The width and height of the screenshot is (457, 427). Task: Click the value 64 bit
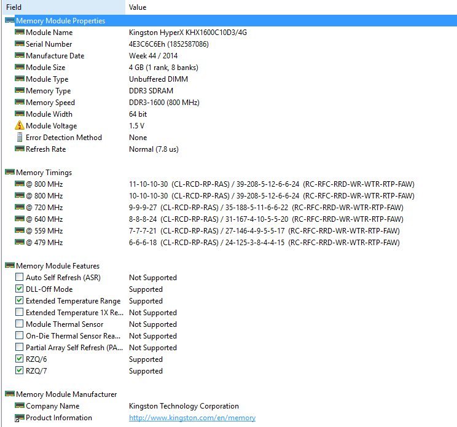tap(138, 114)
